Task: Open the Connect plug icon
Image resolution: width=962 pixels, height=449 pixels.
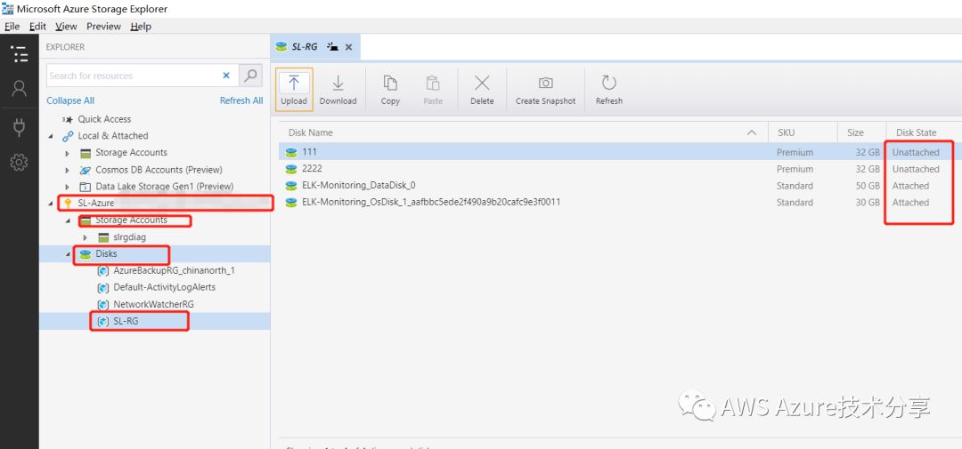Action: tap(19, 127)
